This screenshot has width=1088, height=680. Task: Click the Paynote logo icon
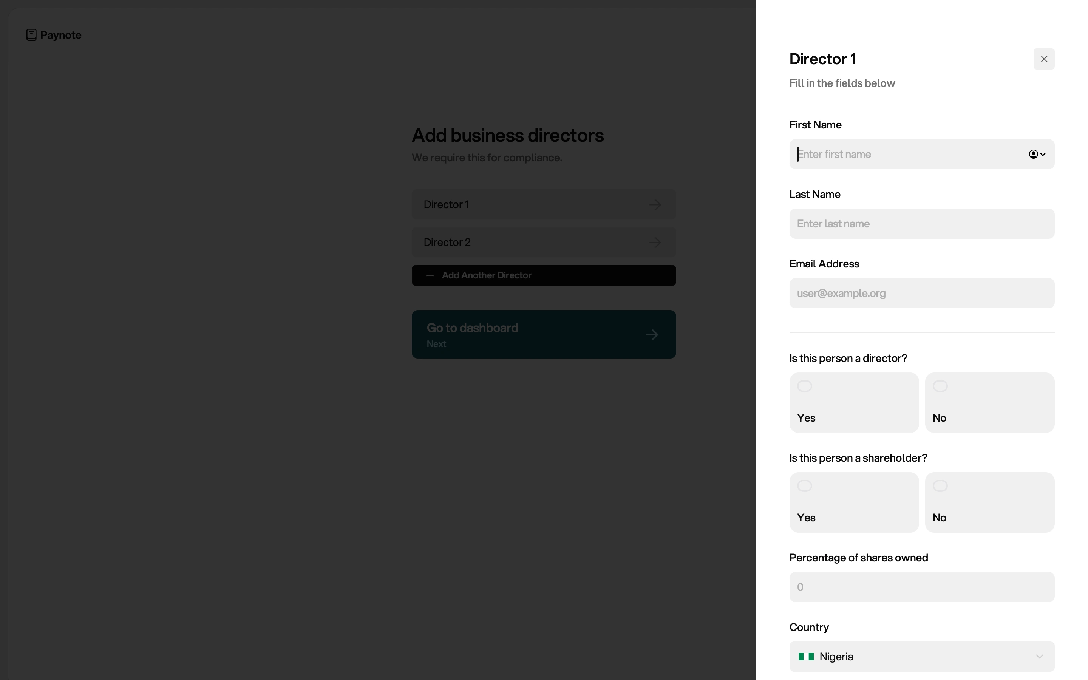coord(31,35)
